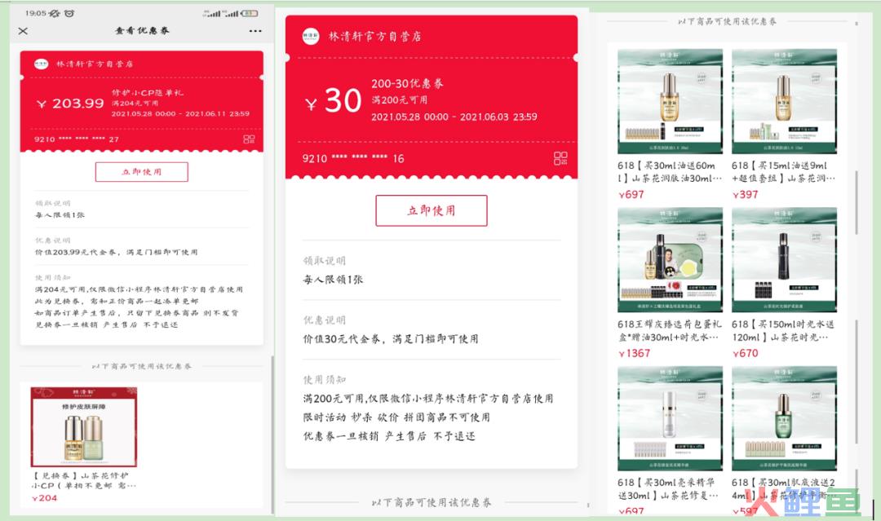Tap 立即使用 under the ¥203.99 coupon
881x521 pixels.
point(142,172)
